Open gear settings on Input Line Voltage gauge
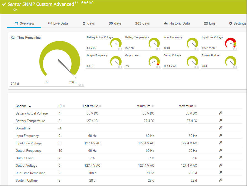 [233, 49]
